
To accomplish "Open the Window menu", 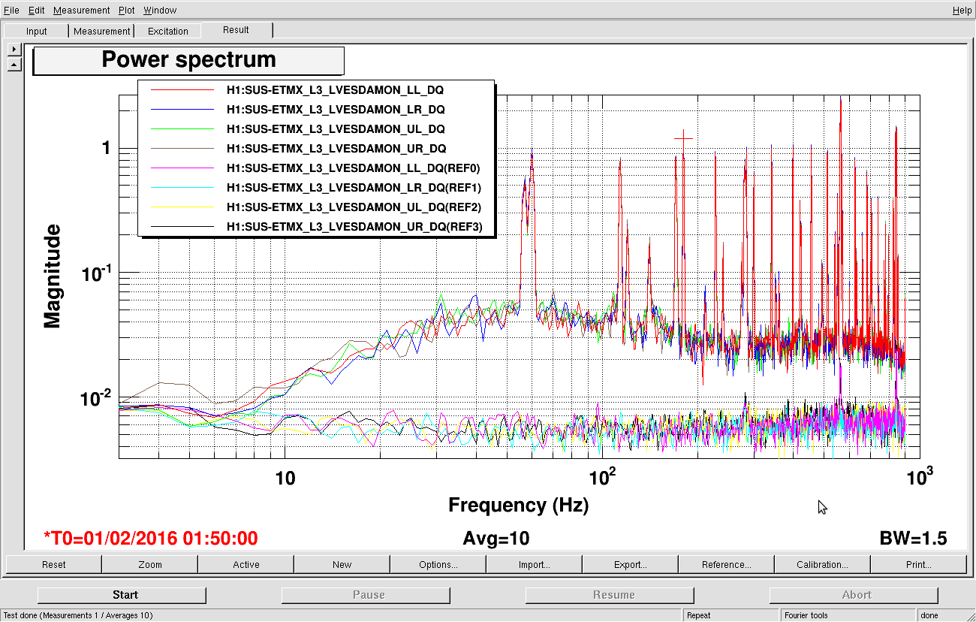I will [160, 10].
